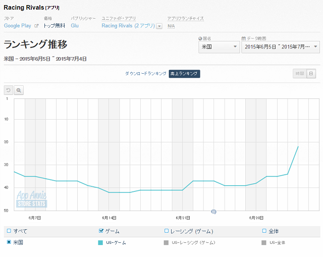Open the Glu publisher link
Viewport: 323px width, 257px height.
(75, 26)
